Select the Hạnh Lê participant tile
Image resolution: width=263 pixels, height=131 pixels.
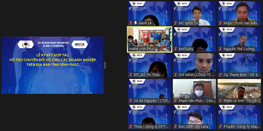click(x=149, y=13)
